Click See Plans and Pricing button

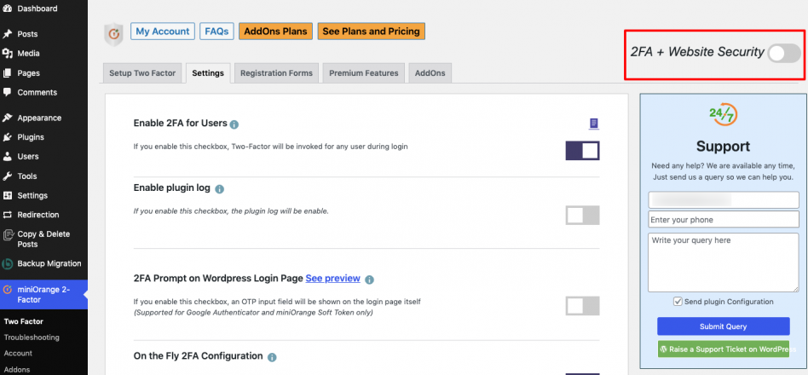coord(371,32)
